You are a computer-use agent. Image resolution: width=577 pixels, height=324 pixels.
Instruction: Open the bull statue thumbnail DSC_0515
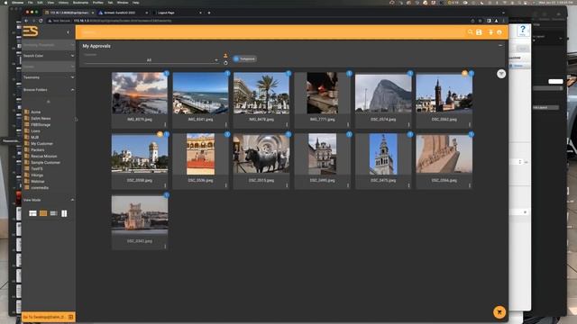[x=261, y=154]
